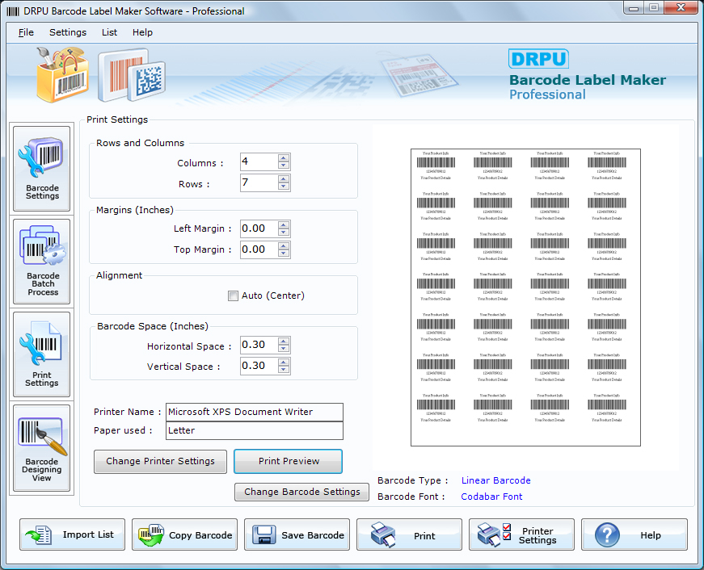The width and height of the screenshot is (704, 570).
Task: Click the Print Preview button
Action: click(288, 461)
